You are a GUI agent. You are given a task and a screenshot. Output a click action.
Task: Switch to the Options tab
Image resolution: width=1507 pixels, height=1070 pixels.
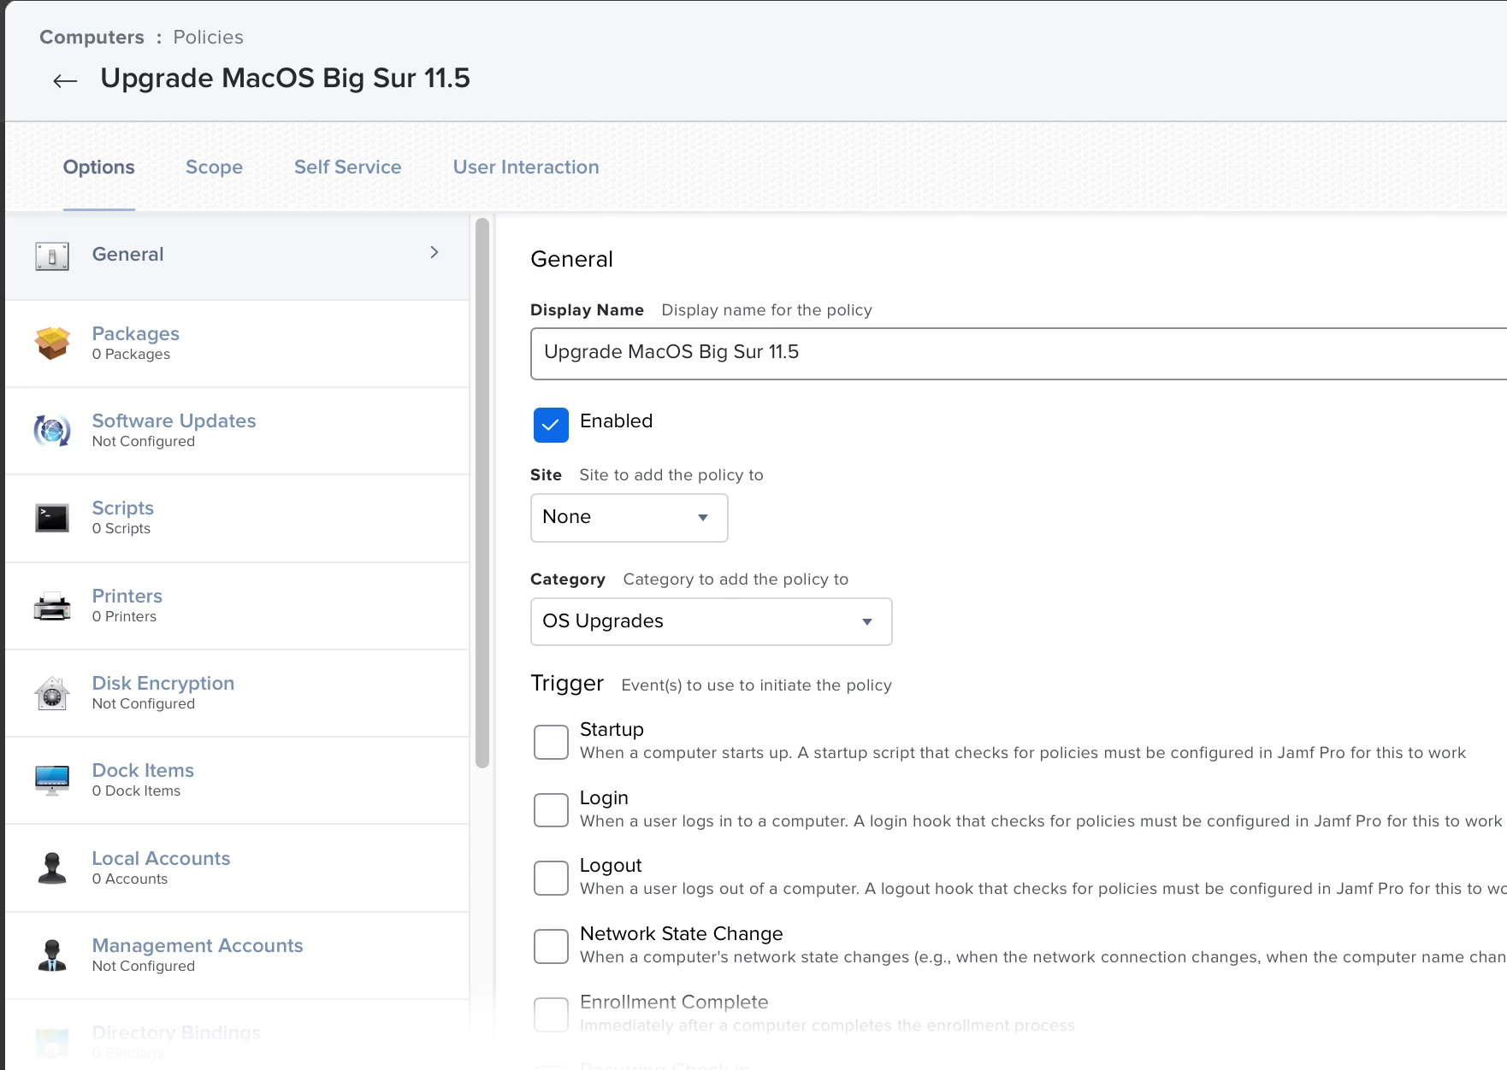click(99, 168)
